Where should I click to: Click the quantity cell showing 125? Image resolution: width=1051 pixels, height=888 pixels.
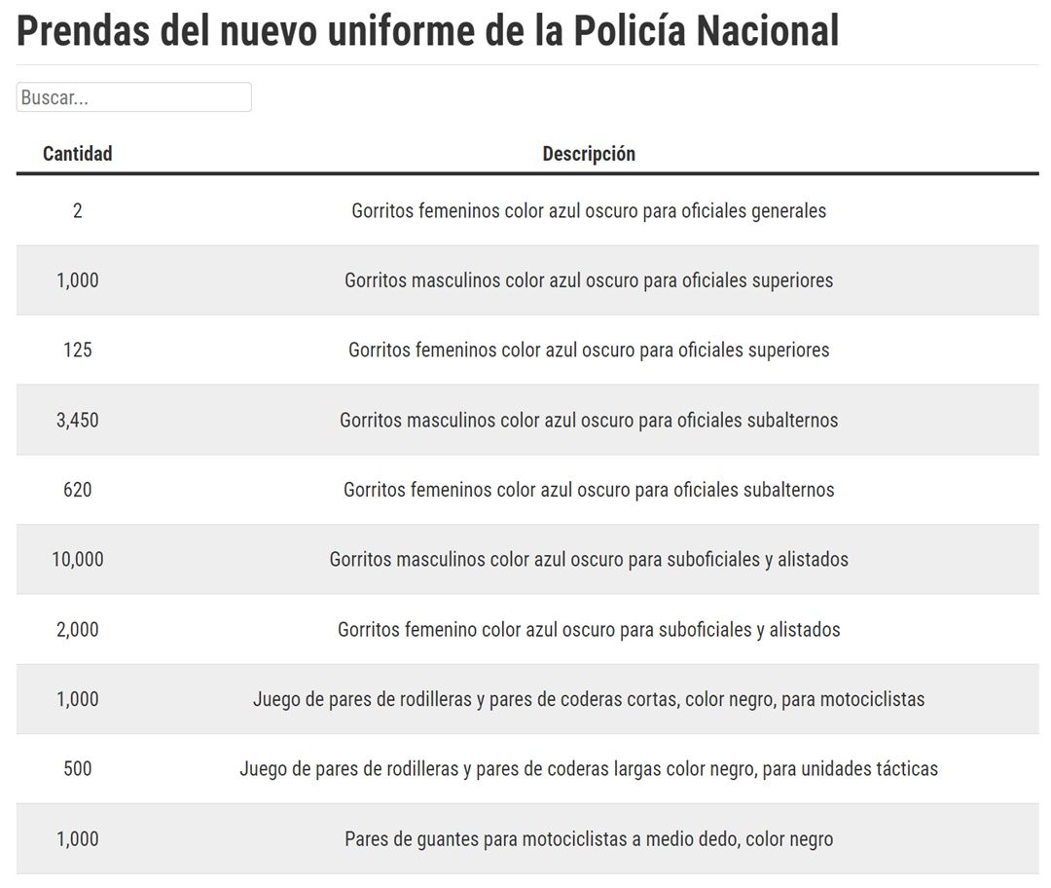coord(78,351)
